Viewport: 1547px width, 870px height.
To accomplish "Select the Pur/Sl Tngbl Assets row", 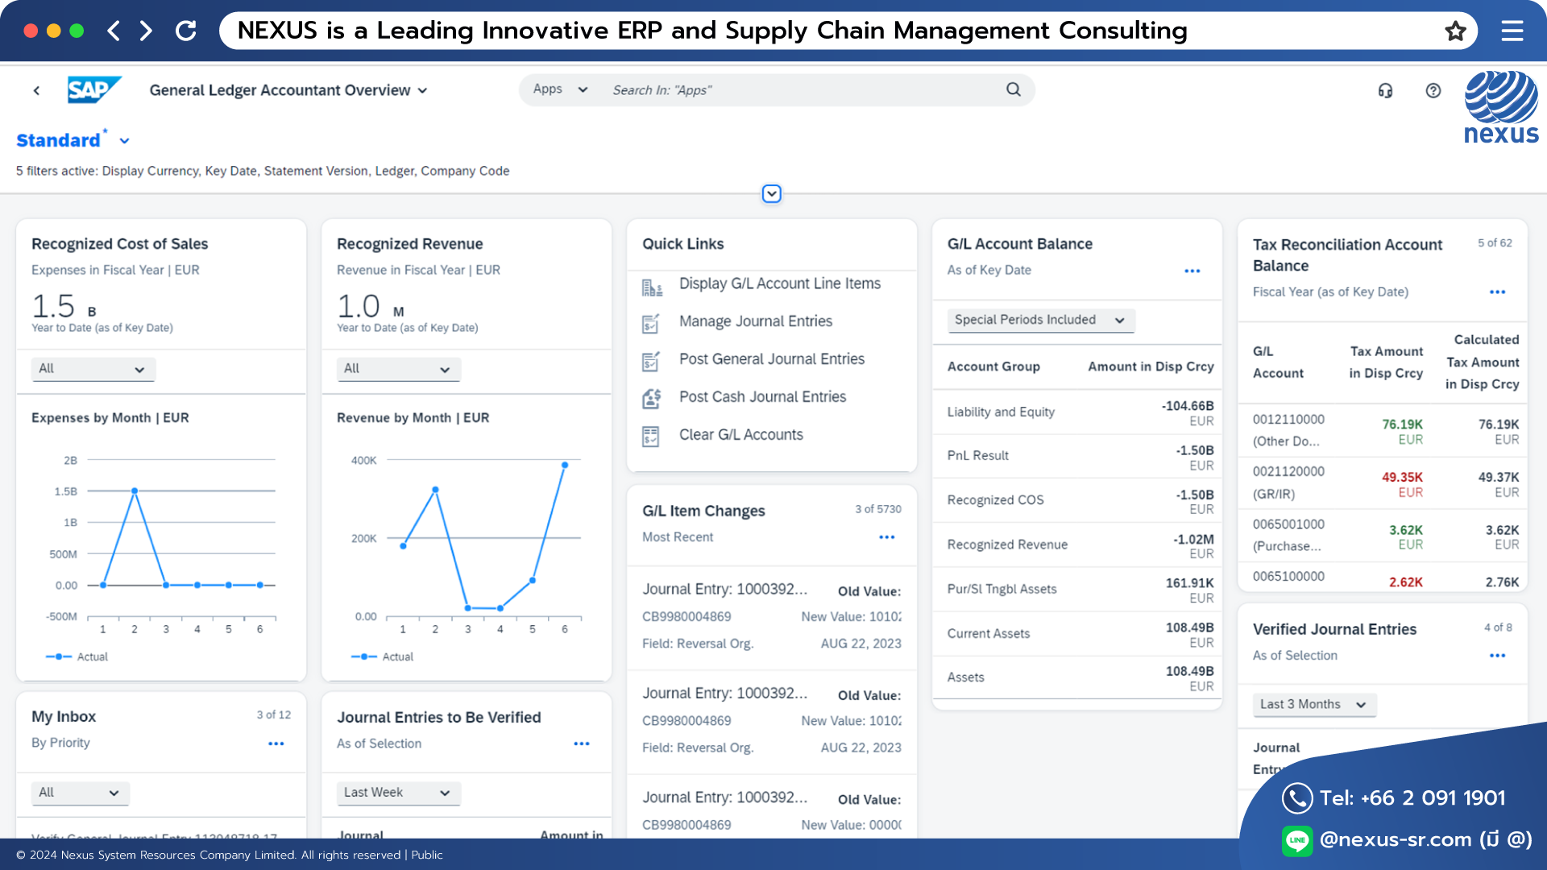I will click(x=1077, y=590).
